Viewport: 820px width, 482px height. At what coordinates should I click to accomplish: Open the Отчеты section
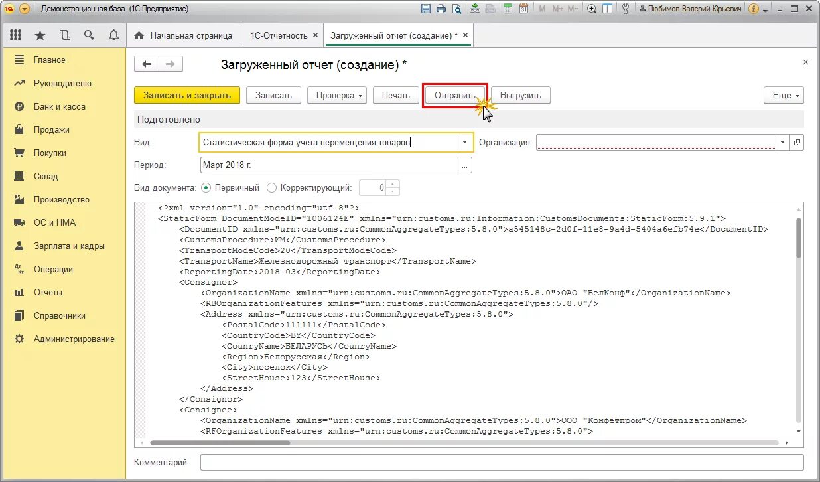(63, 292)
